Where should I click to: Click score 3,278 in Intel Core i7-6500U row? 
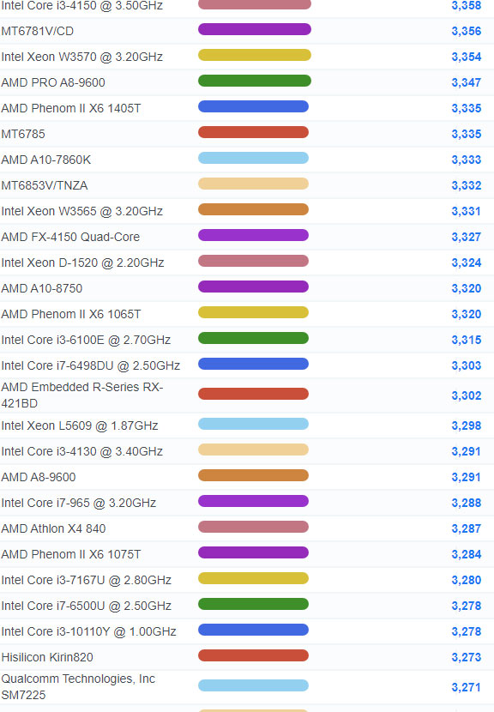tap(467, 606)
